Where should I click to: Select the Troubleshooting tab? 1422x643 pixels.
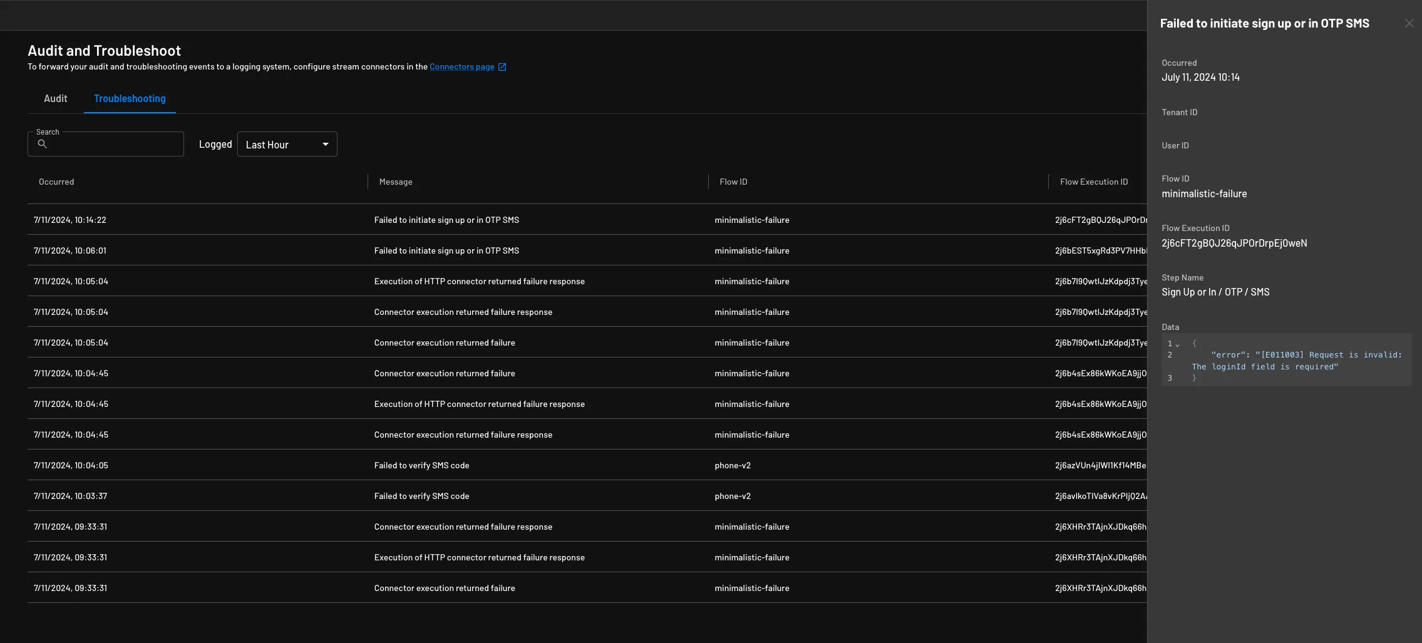129,98
